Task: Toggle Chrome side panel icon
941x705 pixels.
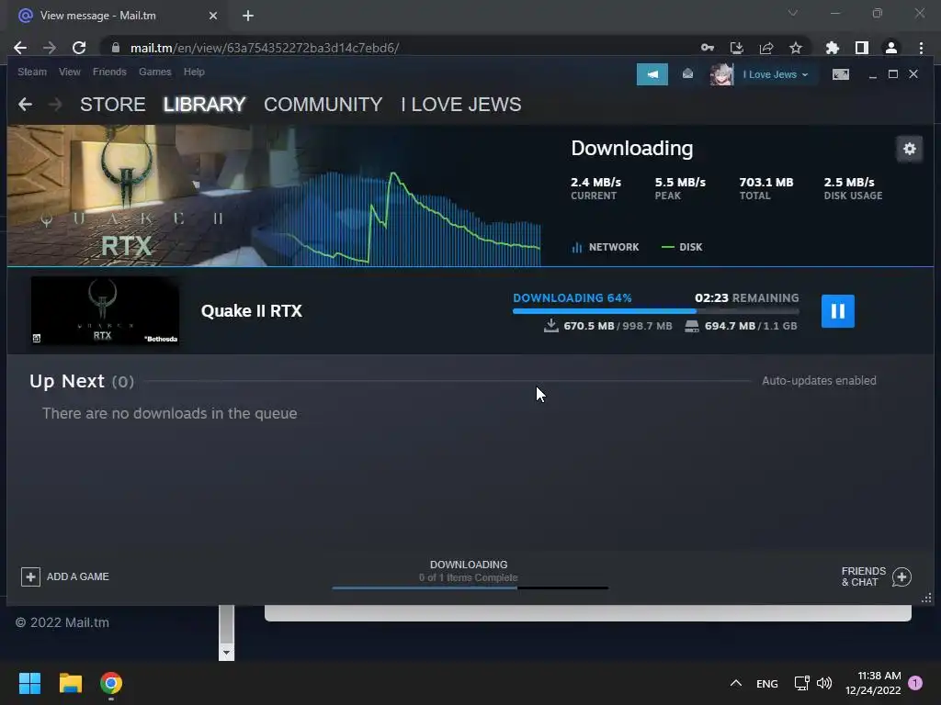Action: coord(862,48)
